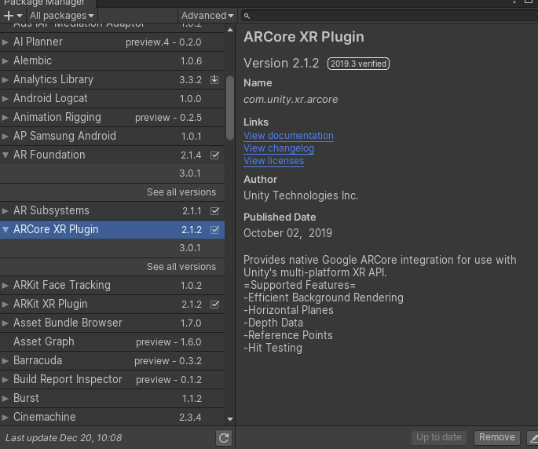538x449 pixels.
Task: Select the Analytics Library package row
Action: pyautogui.click(x=112, y=80)
